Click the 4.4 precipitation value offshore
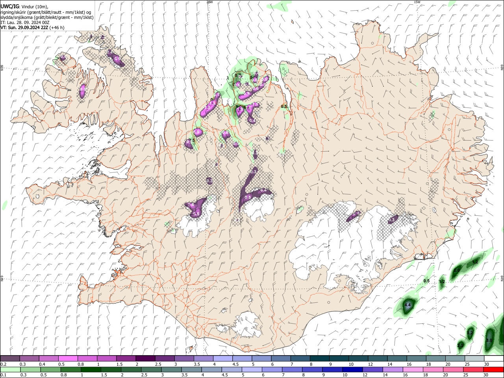 (408, 305)
